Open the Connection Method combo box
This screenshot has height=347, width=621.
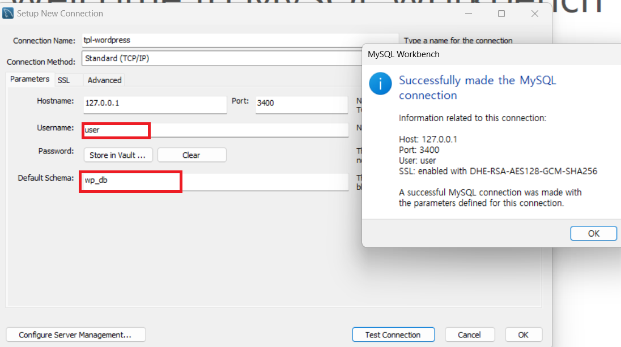tap(222, 58)
